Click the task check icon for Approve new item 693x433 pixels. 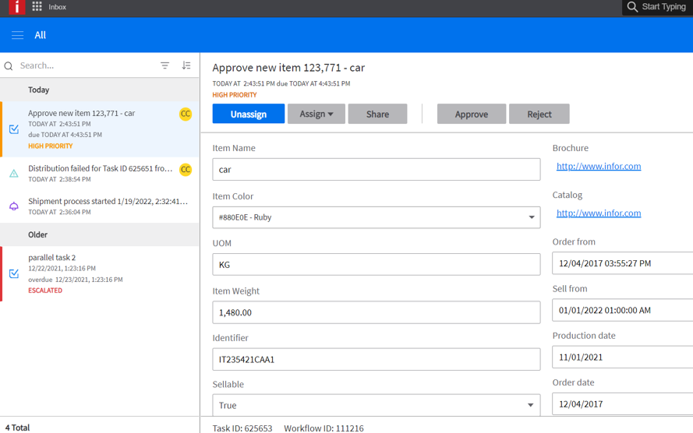tap(14, 129)
